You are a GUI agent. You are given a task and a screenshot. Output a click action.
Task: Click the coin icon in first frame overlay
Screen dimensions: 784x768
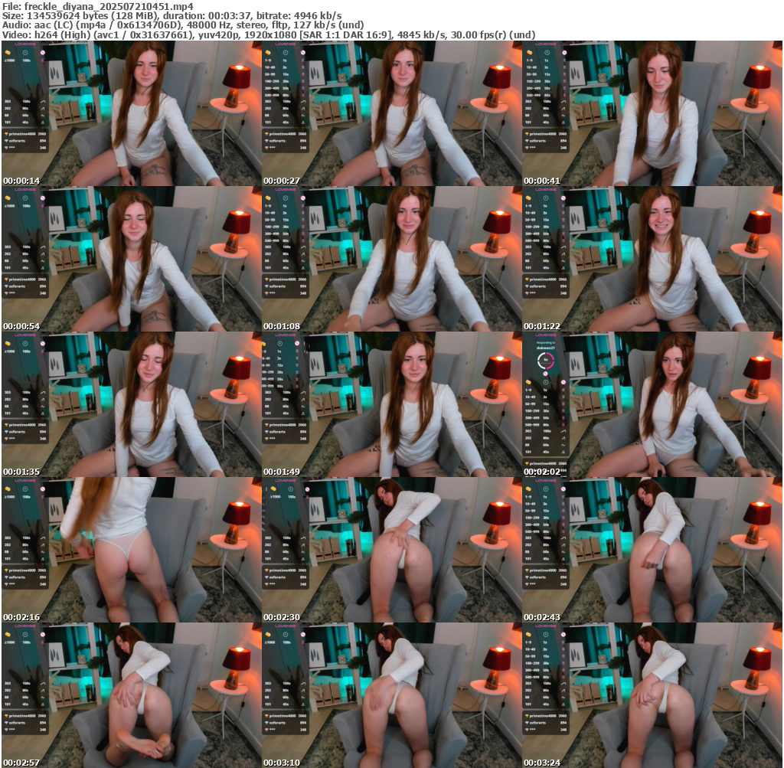pos(8,52)
